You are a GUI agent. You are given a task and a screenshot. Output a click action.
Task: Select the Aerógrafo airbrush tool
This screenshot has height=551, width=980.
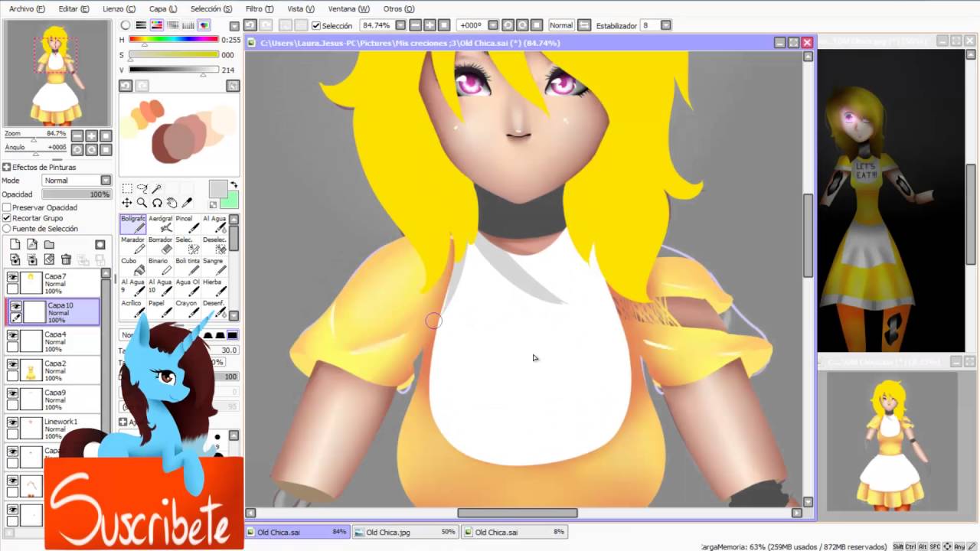point(160,223)
